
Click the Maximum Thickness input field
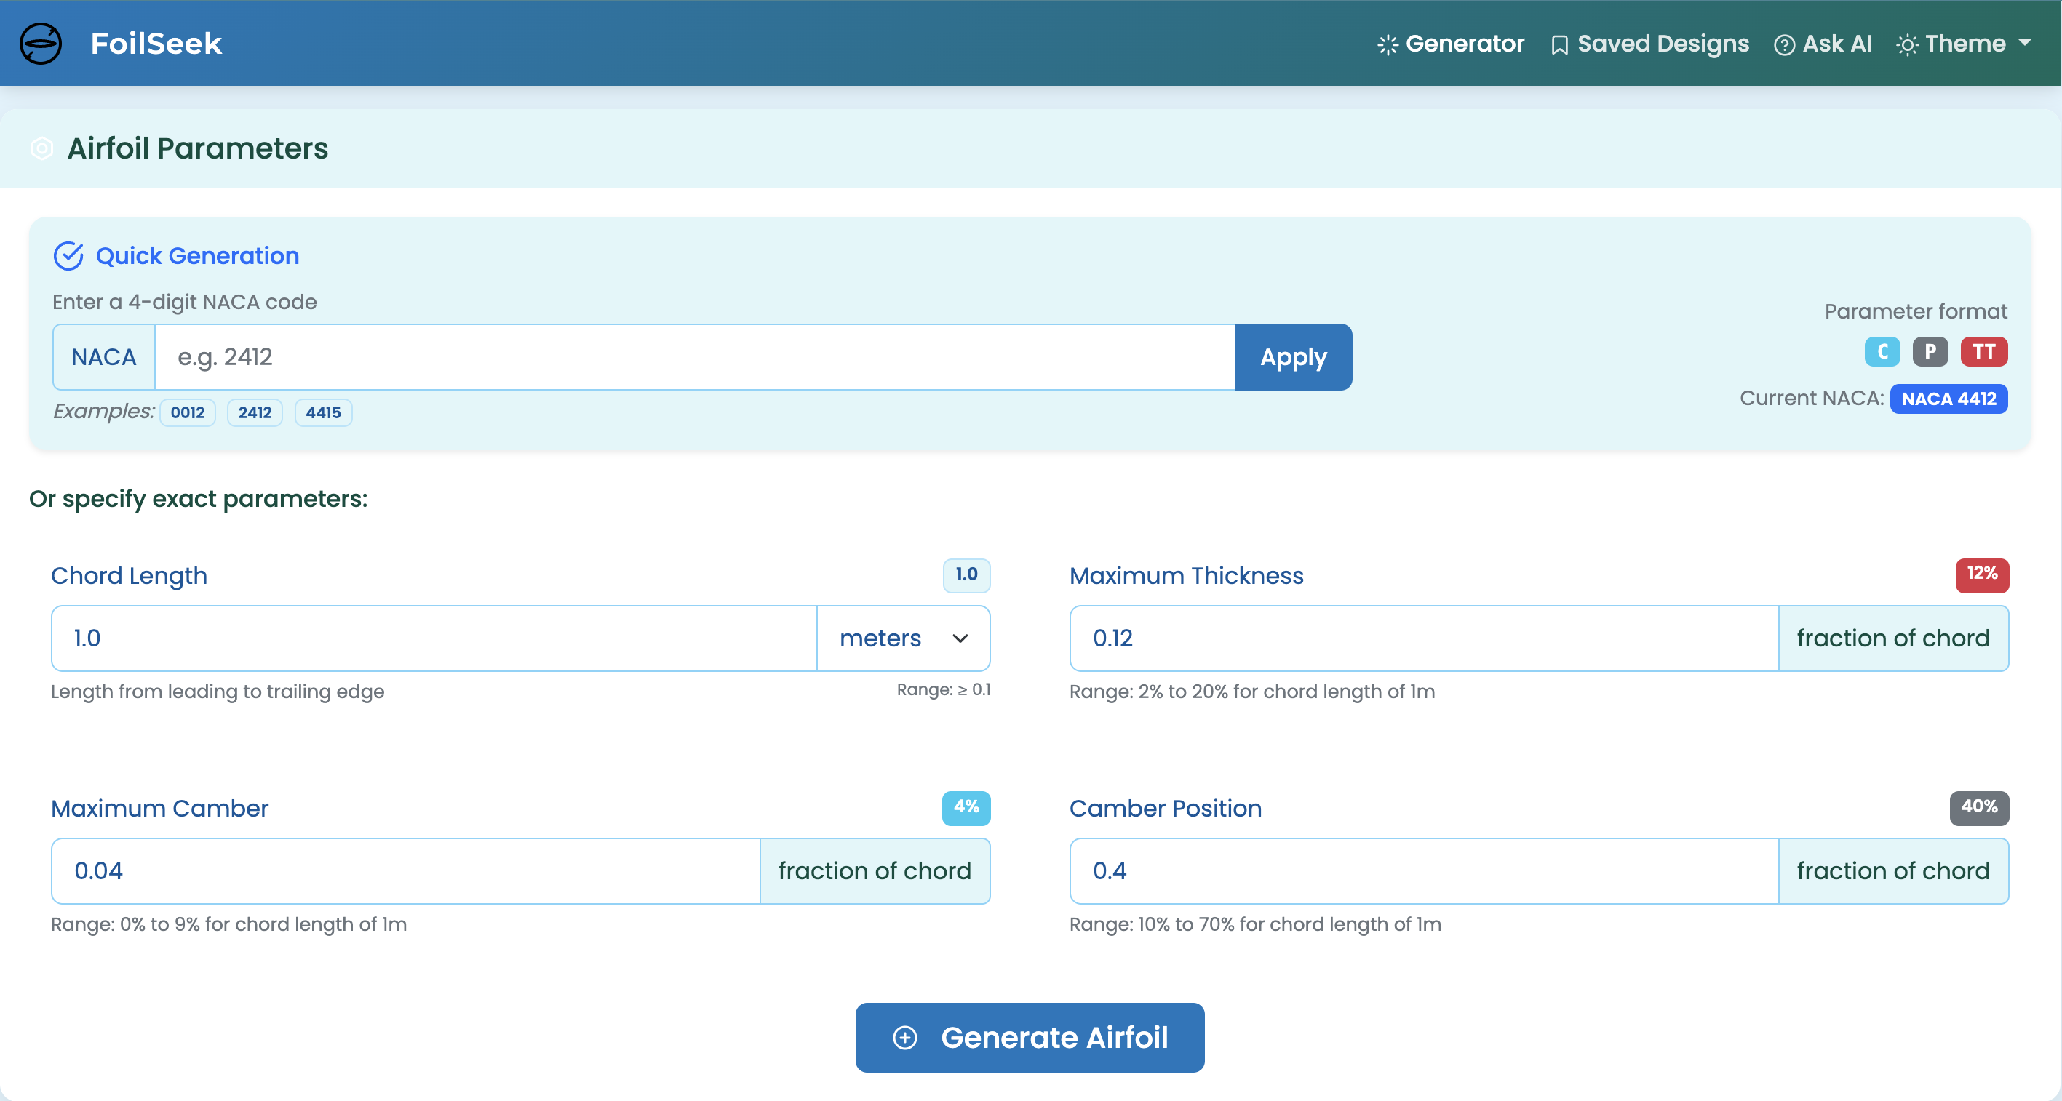(x=1423, y=638)
